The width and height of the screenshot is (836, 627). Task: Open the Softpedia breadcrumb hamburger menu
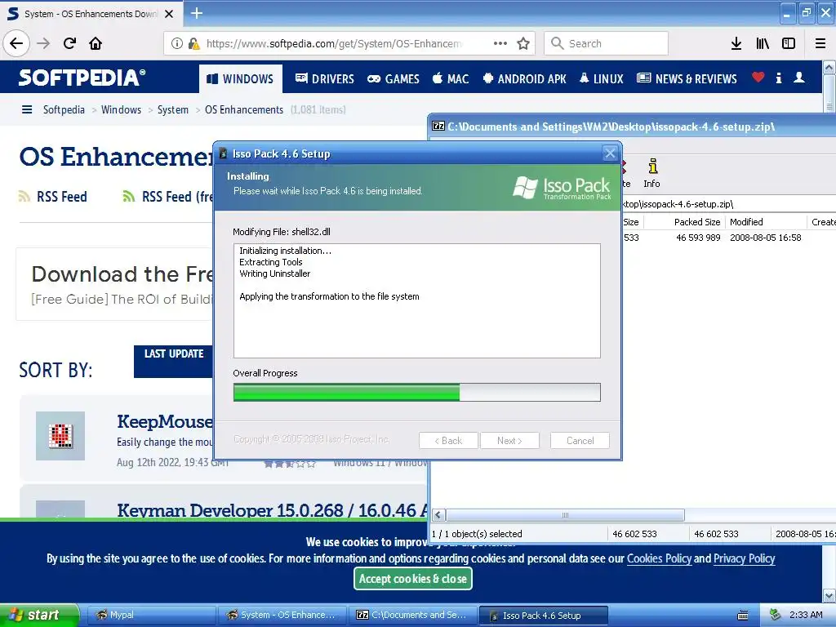coord(27,110)
